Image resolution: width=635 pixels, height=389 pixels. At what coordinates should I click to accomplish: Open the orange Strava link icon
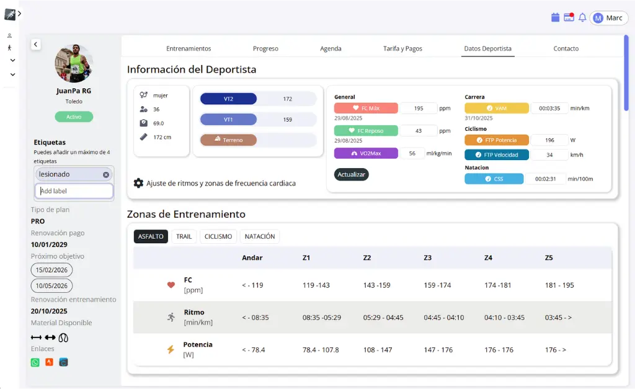pyautogui.click(x=49, y=362)
